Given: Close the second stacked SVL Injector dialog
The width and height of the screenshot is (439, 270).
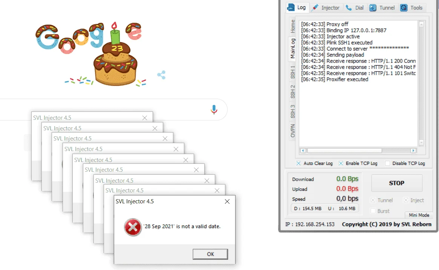Looking at the screenshot, I should (x=155, y=128).
